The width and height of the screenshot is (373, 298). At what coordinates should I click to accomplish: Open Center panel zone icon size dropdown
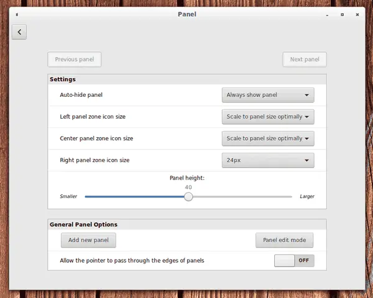268,138
